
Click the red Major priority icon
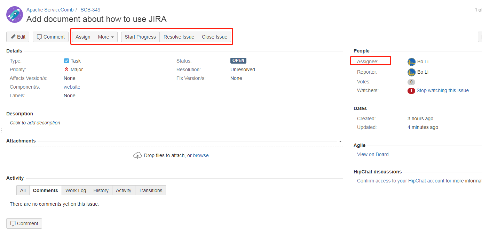click(66, 69)
